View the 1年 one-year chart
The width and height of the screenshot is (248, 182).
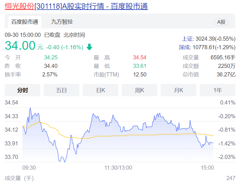pyautogui.click(x=218, y=90)
